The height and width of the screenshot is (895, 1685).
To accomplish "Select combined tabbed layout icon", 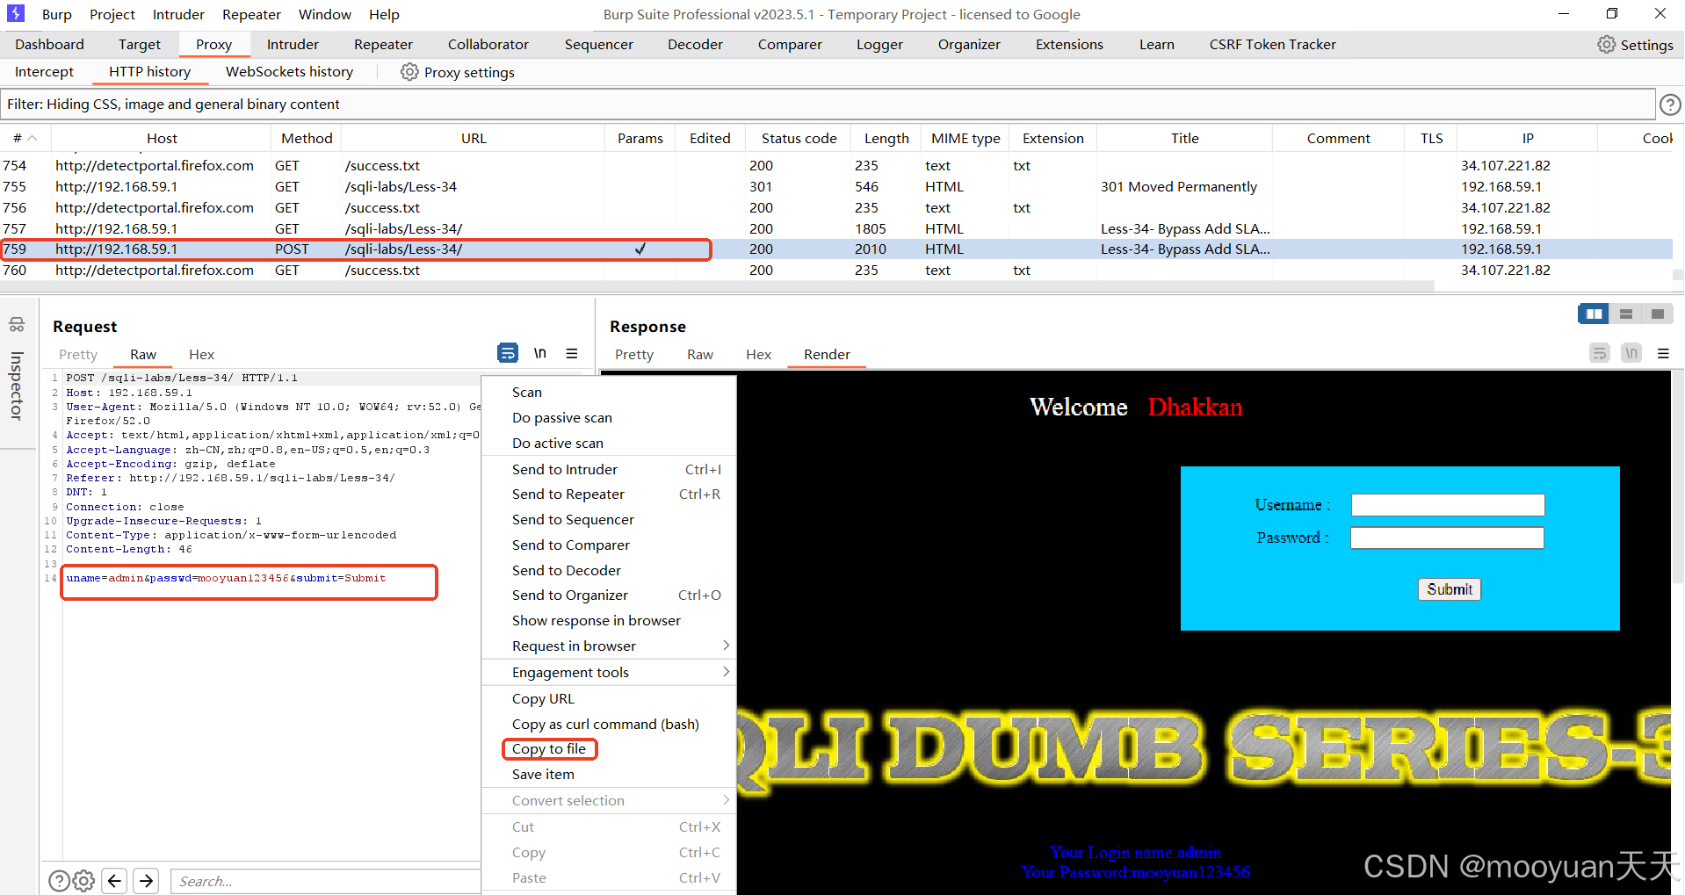I will tap(1658, 314).
